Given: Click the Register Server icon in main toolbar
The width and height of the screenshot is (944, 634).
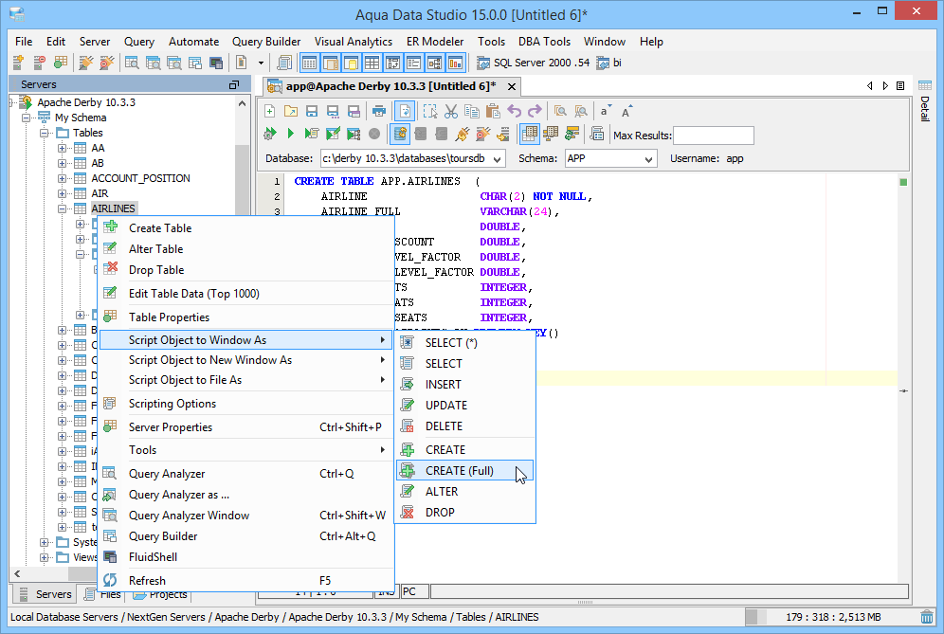Looking at the screenshot, I should 18,62.
